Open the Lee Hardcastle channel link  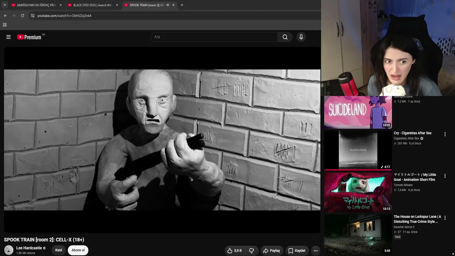click(29, 248)
